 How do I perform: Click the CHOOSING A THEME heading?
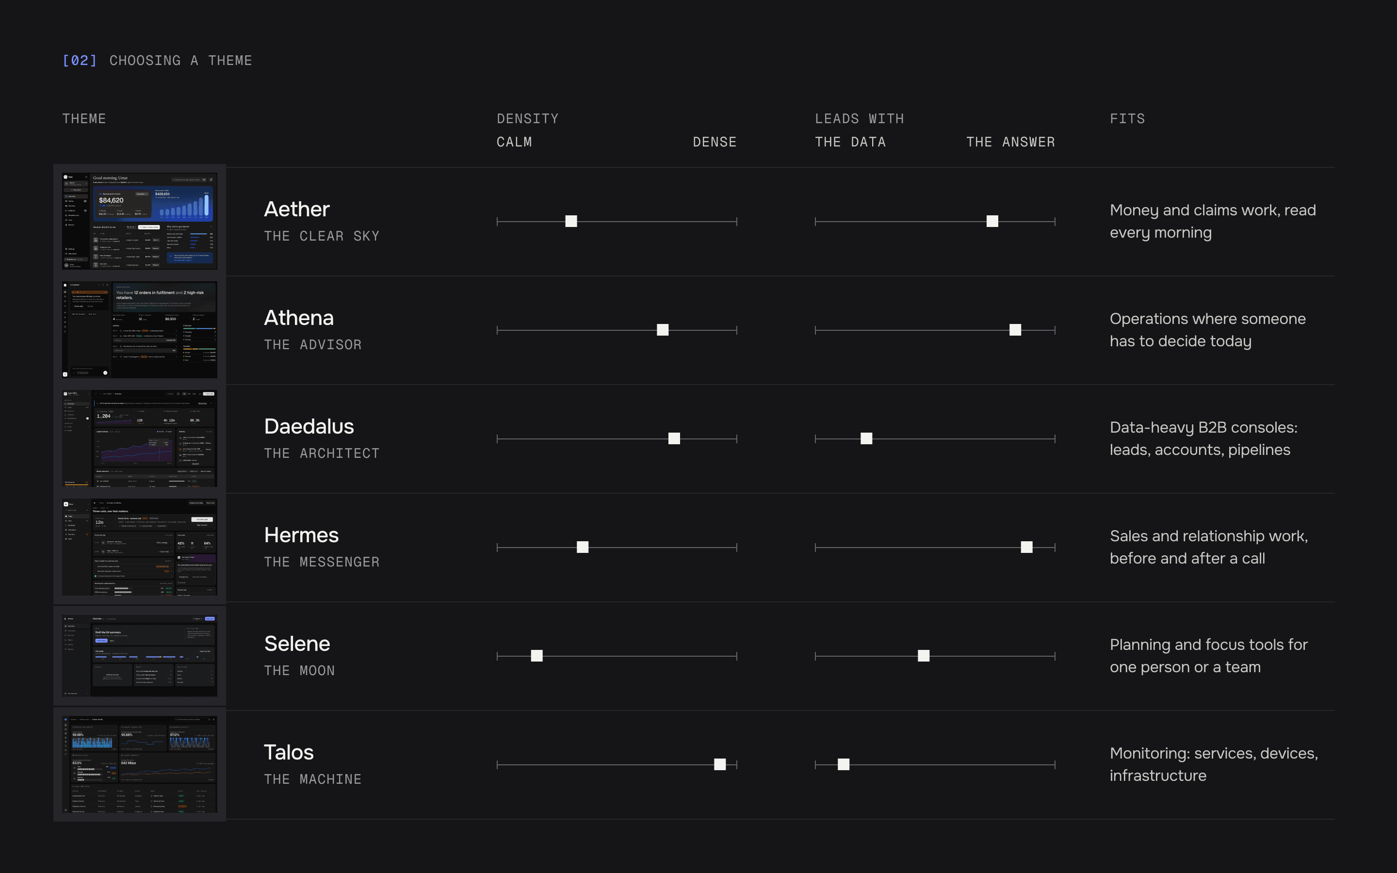tap(180, 61)
